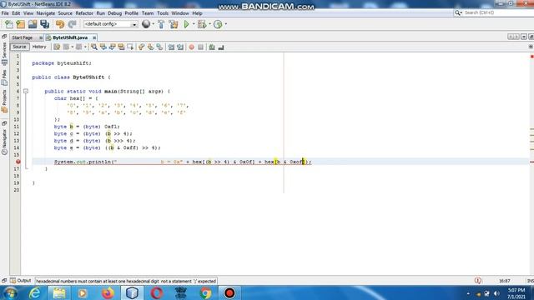Click the Comment editor toolbar icon

click(x=212, y=47)
